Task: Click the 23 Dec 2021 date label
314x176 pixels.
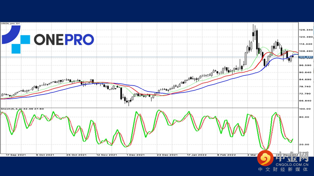Action: click(167, 155)
